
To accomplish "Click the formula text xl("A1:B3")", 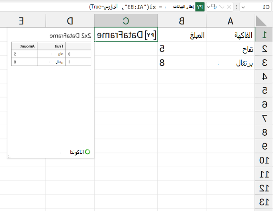I will 139,7.
